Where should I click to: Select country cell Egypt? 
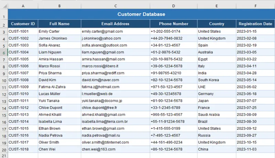pyautogui.click(x=217, y=59)
